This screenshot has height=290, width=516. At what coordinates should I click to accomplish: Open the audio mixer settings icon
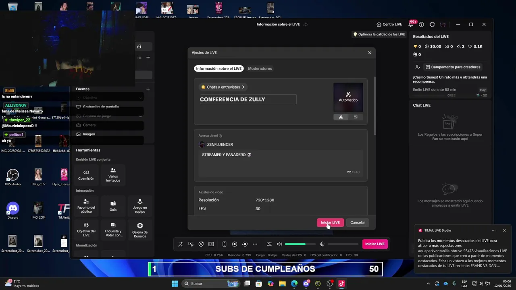(269, 244)
